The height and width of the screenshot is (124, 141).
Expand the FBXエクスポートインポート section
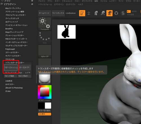point(16,39)
